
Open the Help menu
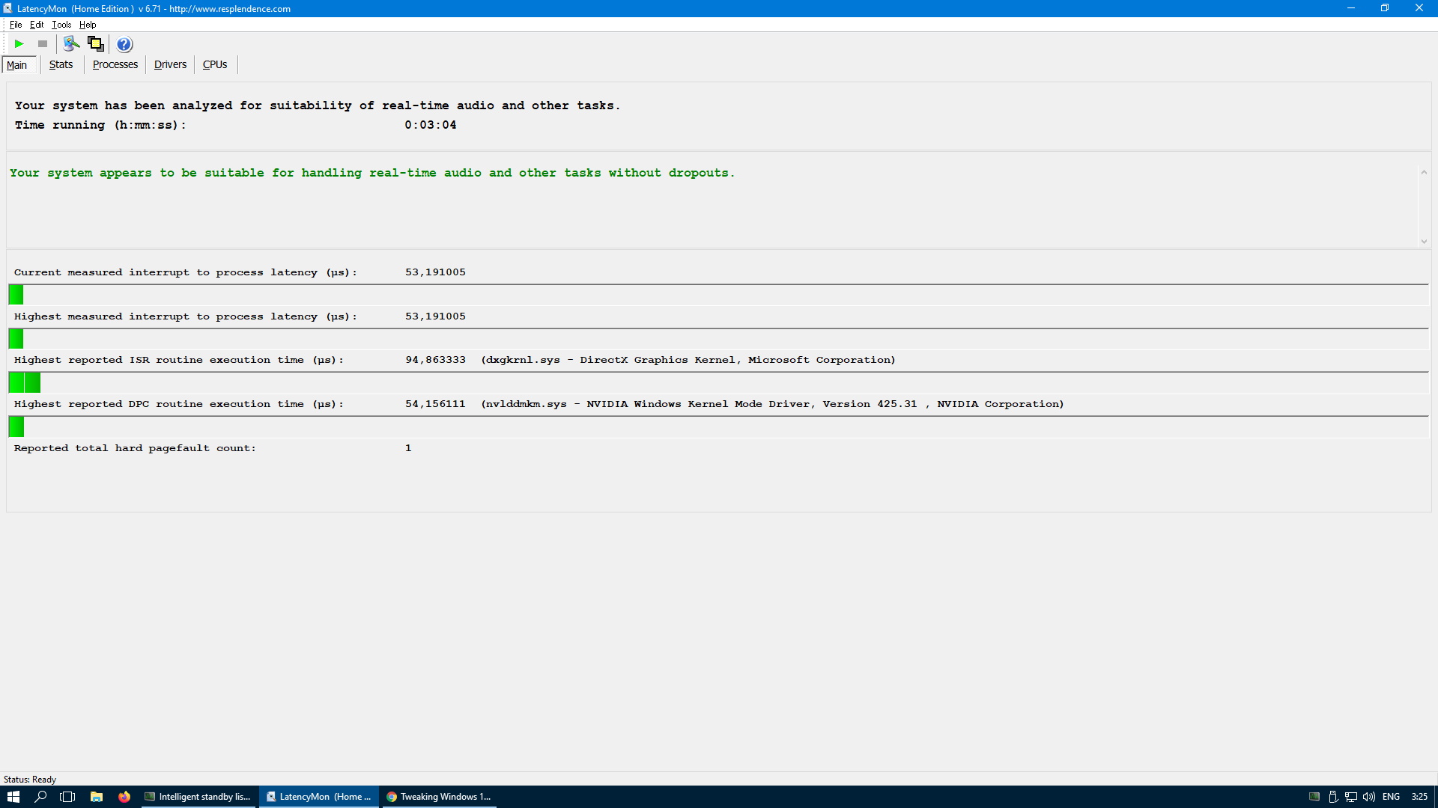[x=88, y=25]
